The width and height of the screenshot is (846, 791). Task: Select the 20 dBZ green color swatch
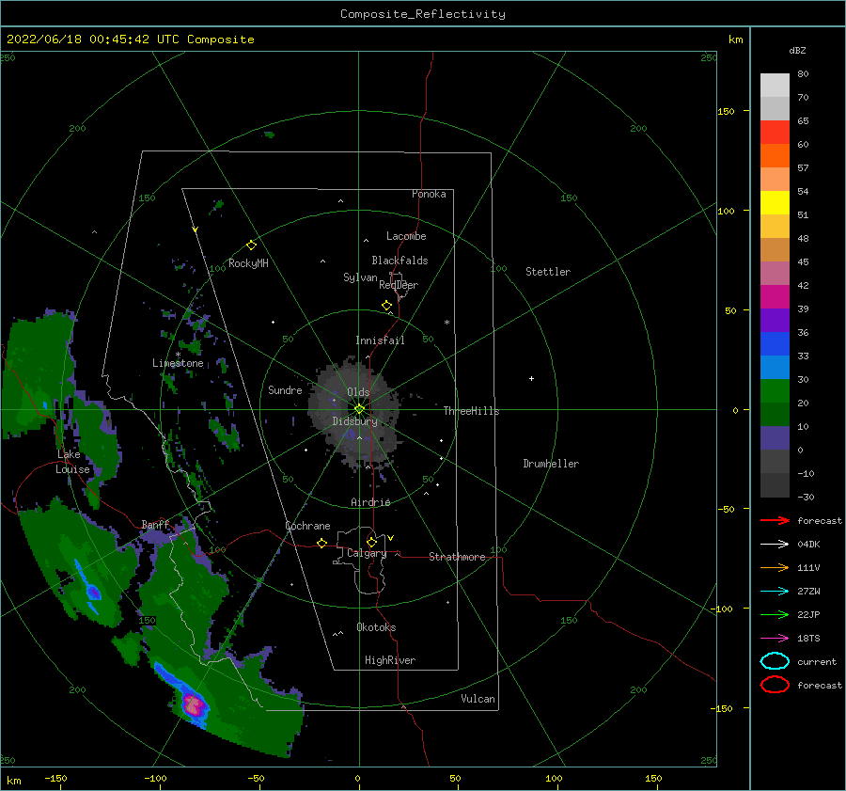click(x=775, y=391)
